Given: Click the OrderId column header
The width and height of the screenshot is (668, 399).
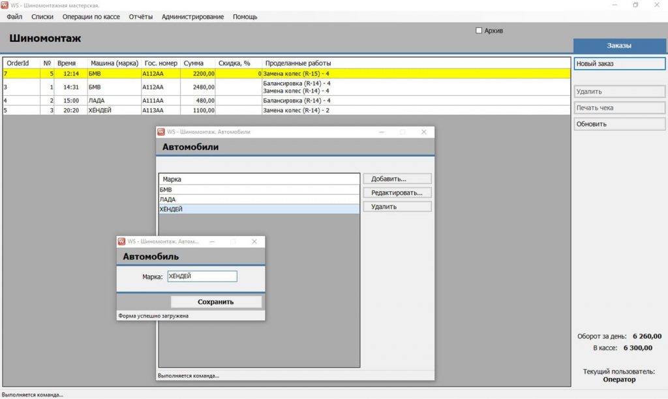Looking at the screenshot, I should pos(22,63).
